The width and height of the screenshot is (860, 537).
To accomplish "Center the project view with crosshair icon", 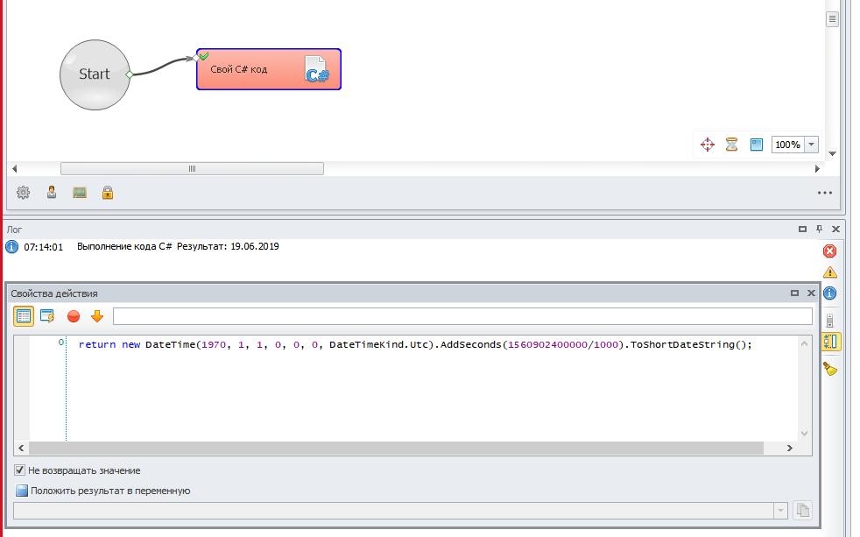I will pos(708,145).
